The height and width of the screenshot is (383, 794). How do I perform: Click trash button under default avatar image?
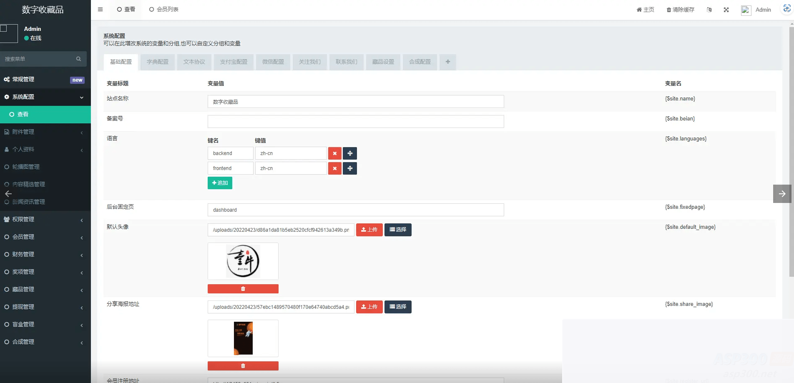pyautogui.click(x=243, y=289)
